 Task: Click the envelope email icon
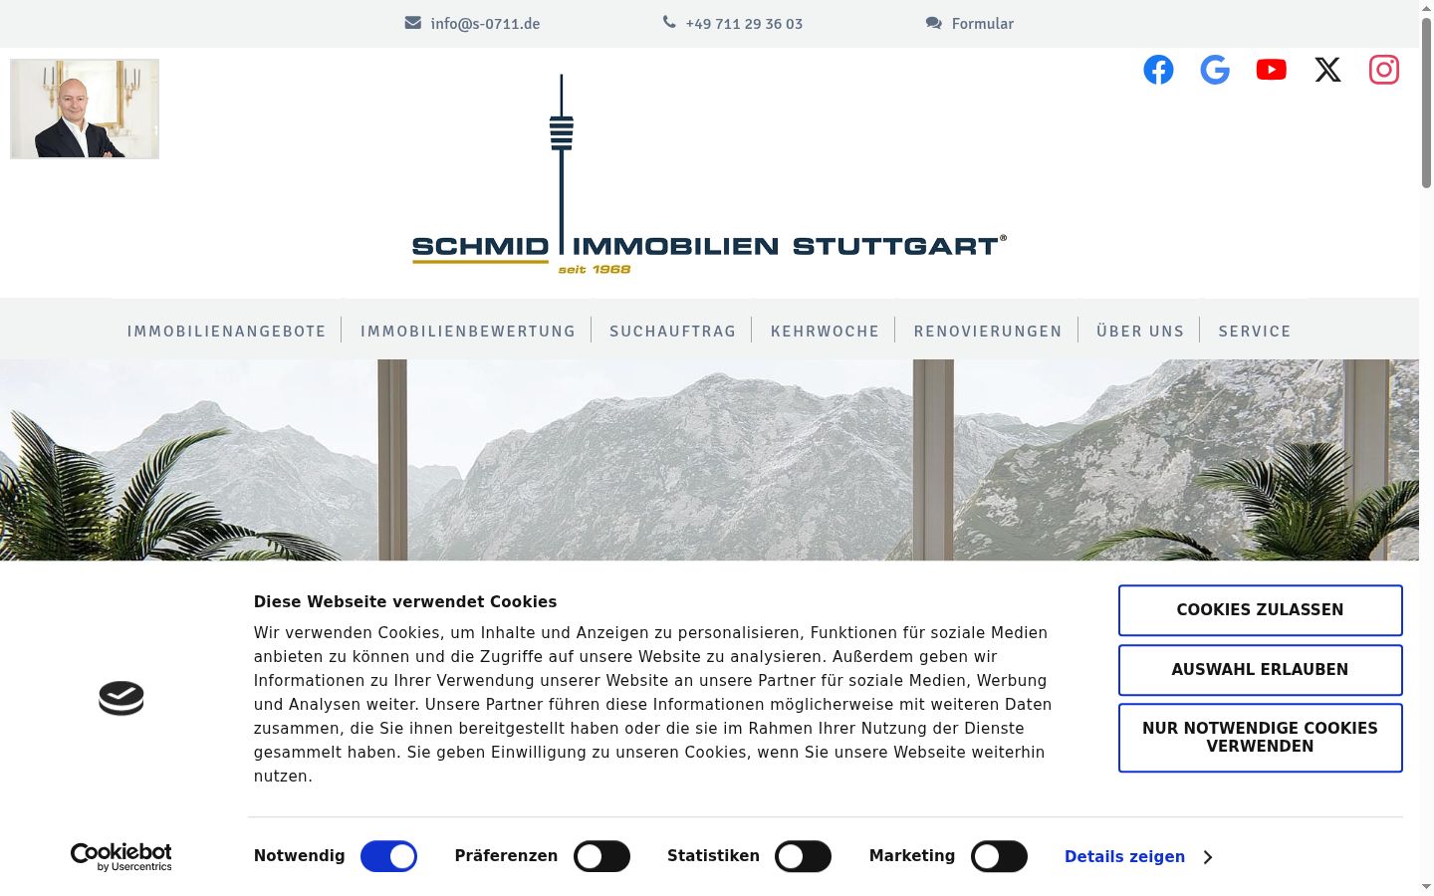pyautogui.click(x=413, y=23)
